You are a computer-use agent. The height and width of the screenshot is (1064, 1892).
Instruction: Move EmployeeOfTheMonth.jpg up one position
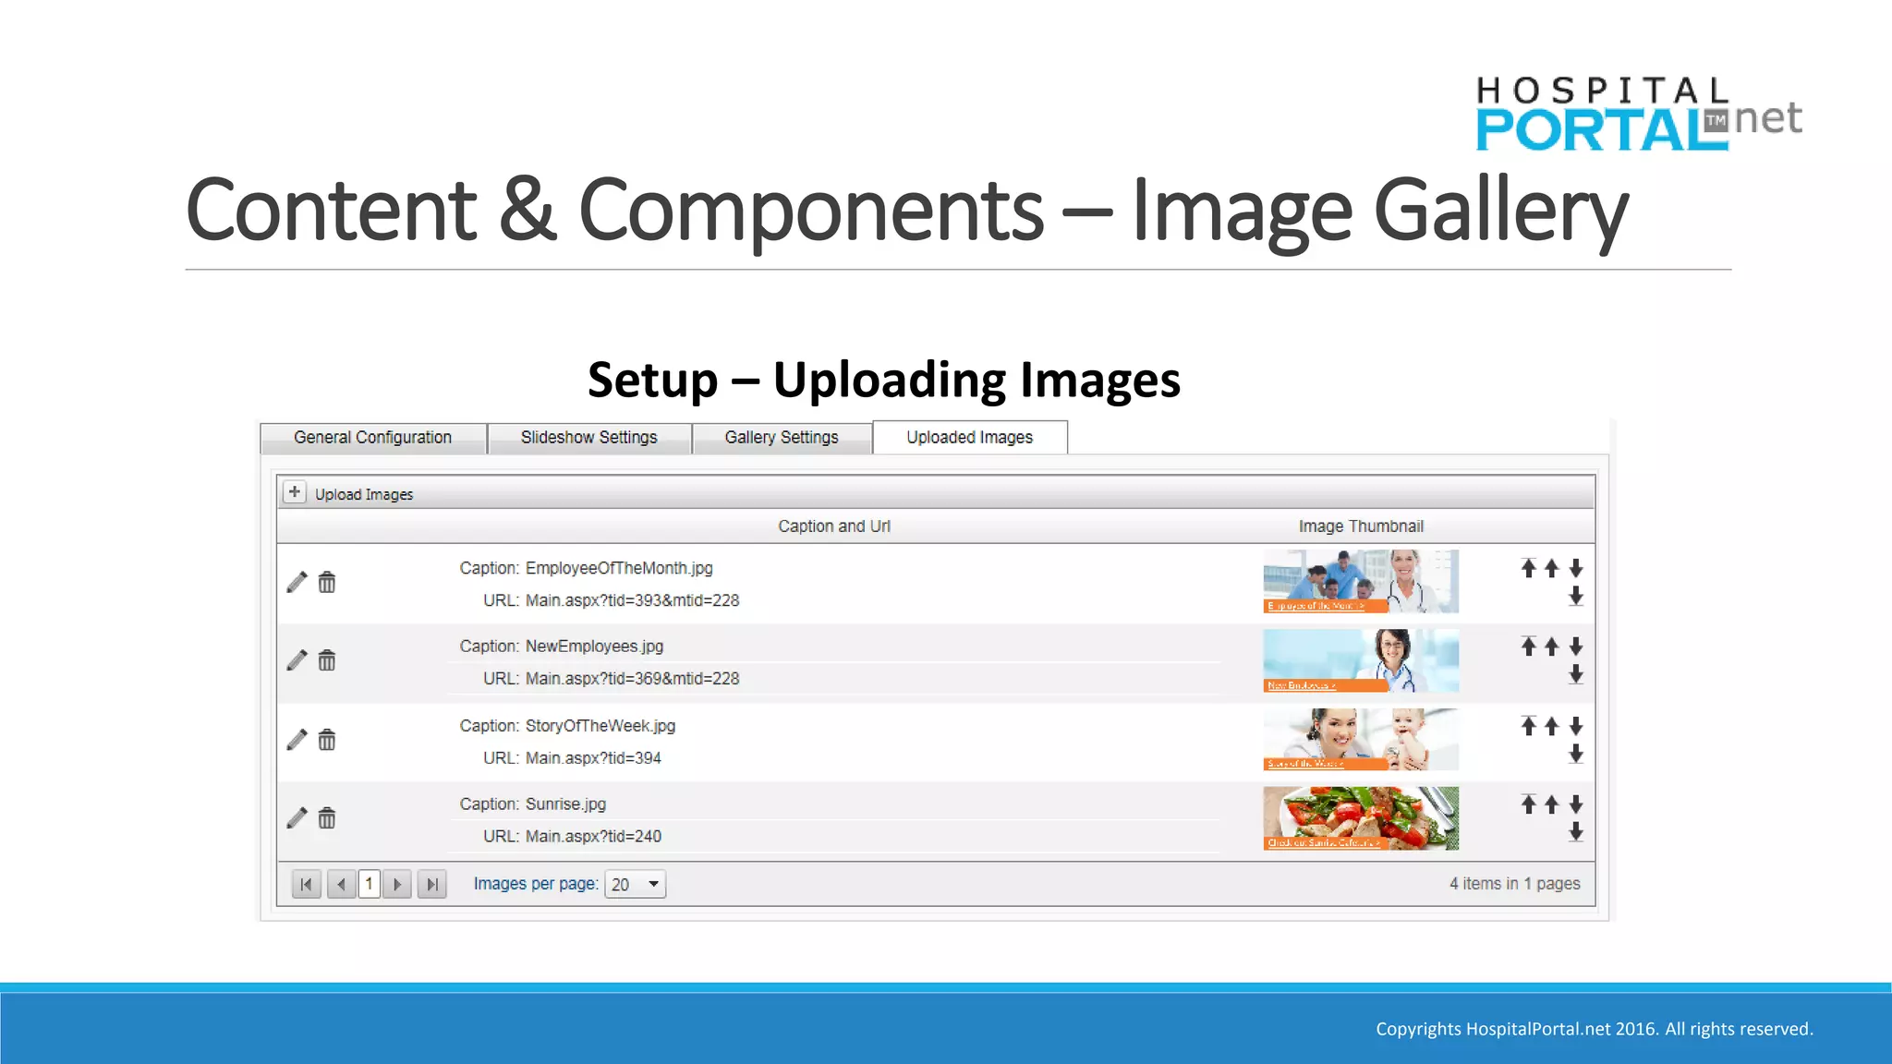1552,568
